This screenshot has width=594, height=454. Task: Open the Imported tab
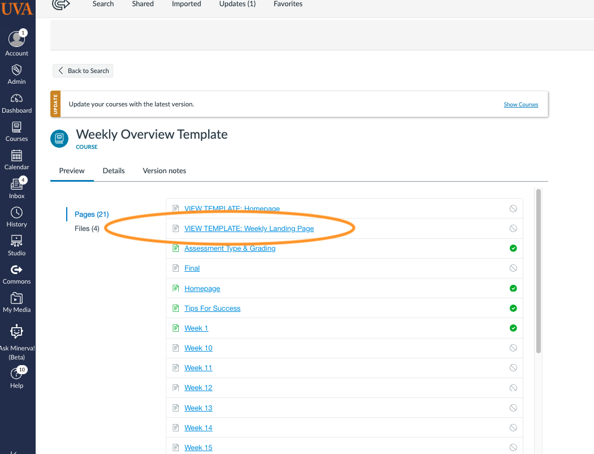click(186, 4)
